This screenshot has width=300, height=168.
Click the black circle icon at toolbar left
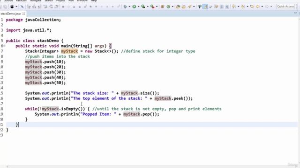click(12, 7)
